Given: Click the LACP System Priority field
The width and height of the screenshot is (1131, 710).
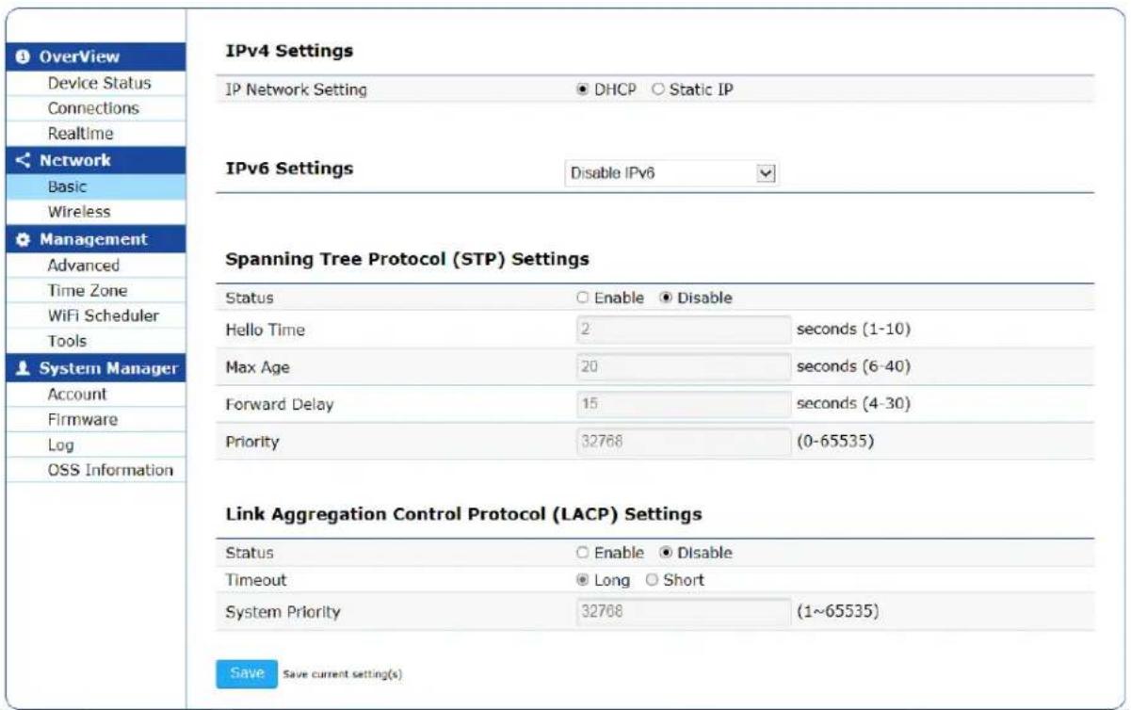Looking at the screenshot, I should [684, 612].
